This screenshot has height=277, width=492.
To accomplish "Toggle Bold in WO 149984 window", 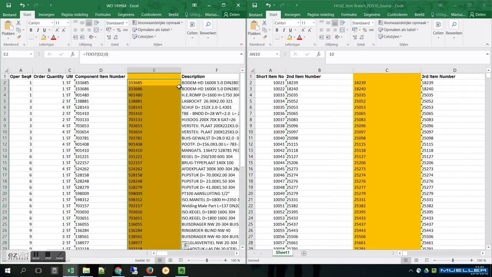I will (31, 30).
